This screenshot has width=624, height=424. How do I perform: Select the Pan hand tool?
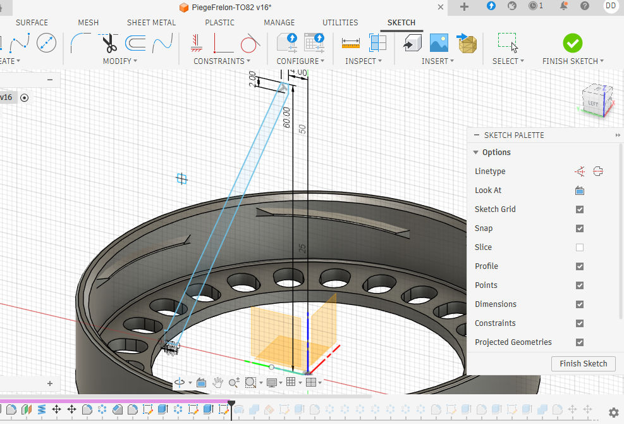(217, 382)
